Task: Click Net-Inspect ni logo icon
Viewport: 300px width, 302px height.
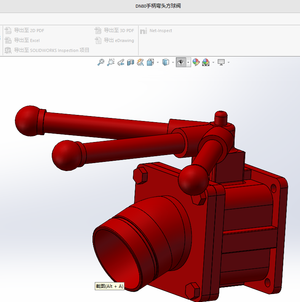Action: pyautogui.click(x=144, y=31)
